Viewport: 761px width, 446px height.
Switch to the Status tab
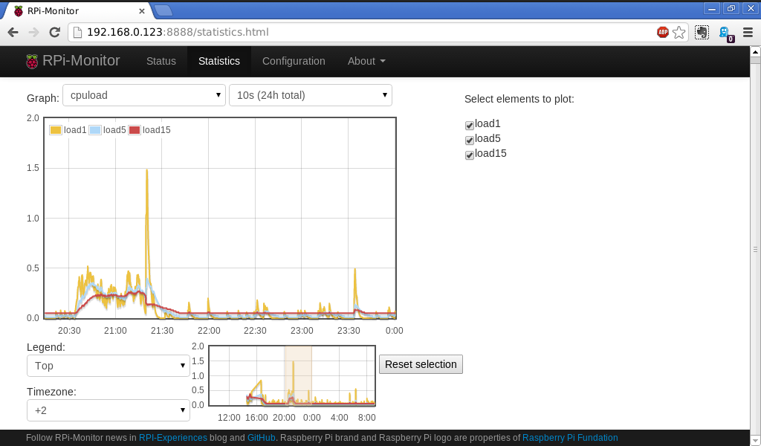coord(161,61)
